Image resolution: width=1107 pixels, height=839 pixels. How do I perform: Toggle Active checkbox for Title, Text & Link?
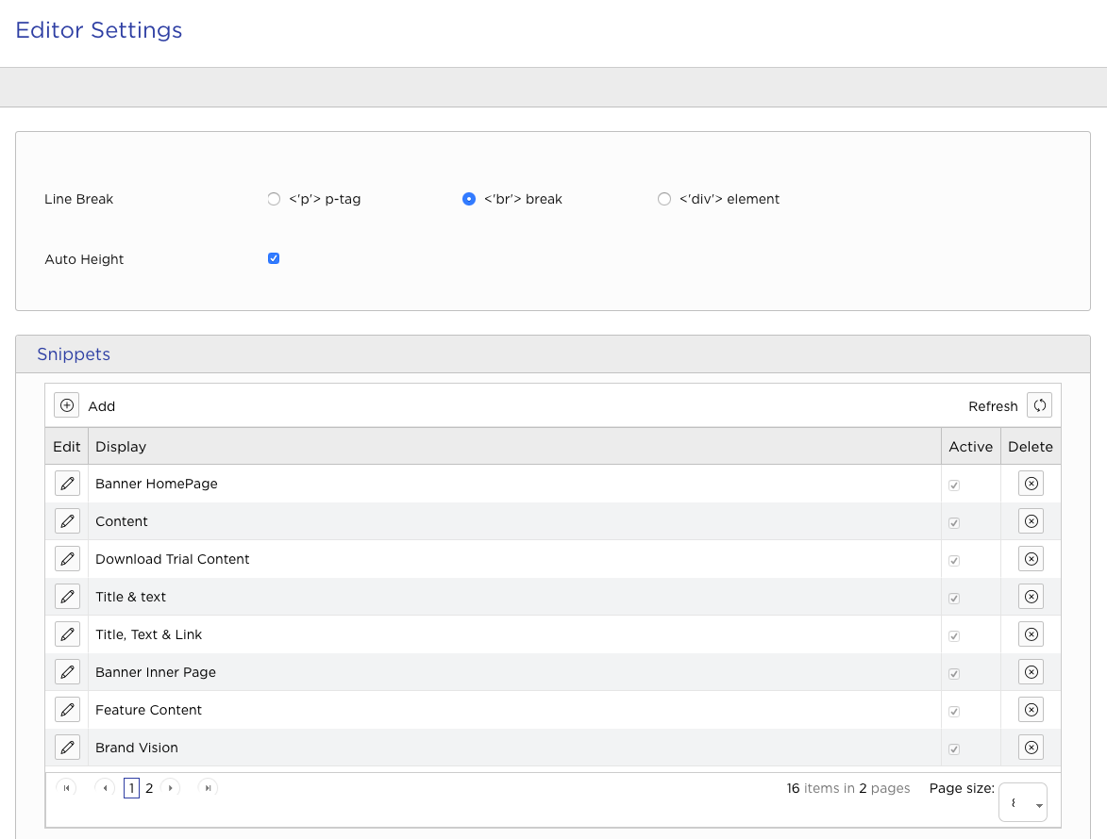[x=954, y=636]
